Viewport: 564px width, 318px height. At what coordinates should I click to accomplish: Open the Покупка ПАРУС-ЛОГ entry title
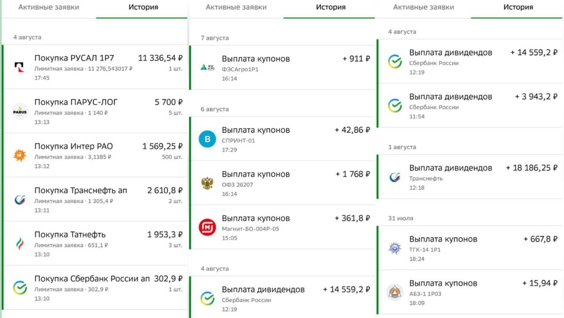click(76, 102)
